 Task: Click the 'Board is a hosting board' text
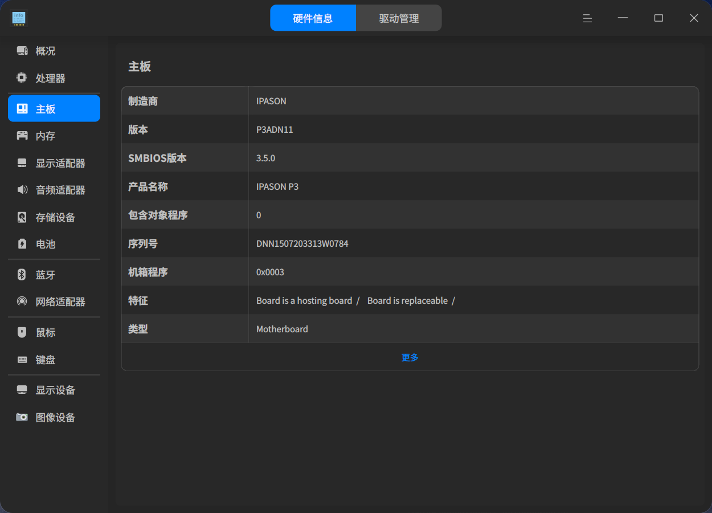coord(304,300)
